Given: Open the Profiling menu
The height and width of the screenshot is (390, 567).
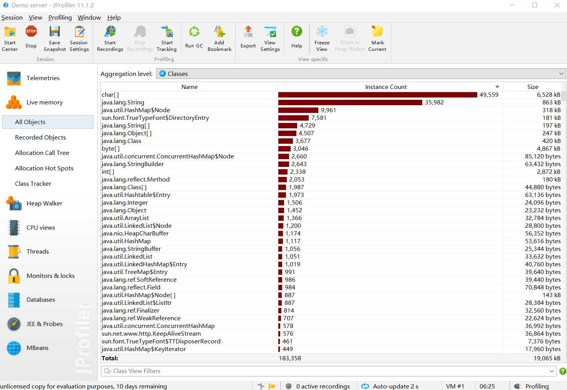Looking at the screenshot, I should (60, 18).
